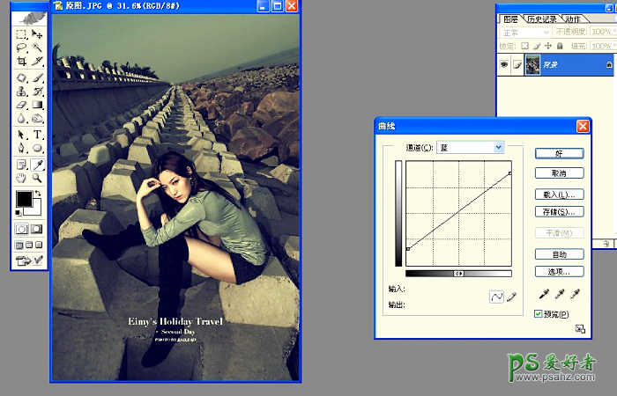Screen dimensions: 617x396
Task: Click the 自动 (Auto) button
Action: pyautogui.click(x=559, y=254)
